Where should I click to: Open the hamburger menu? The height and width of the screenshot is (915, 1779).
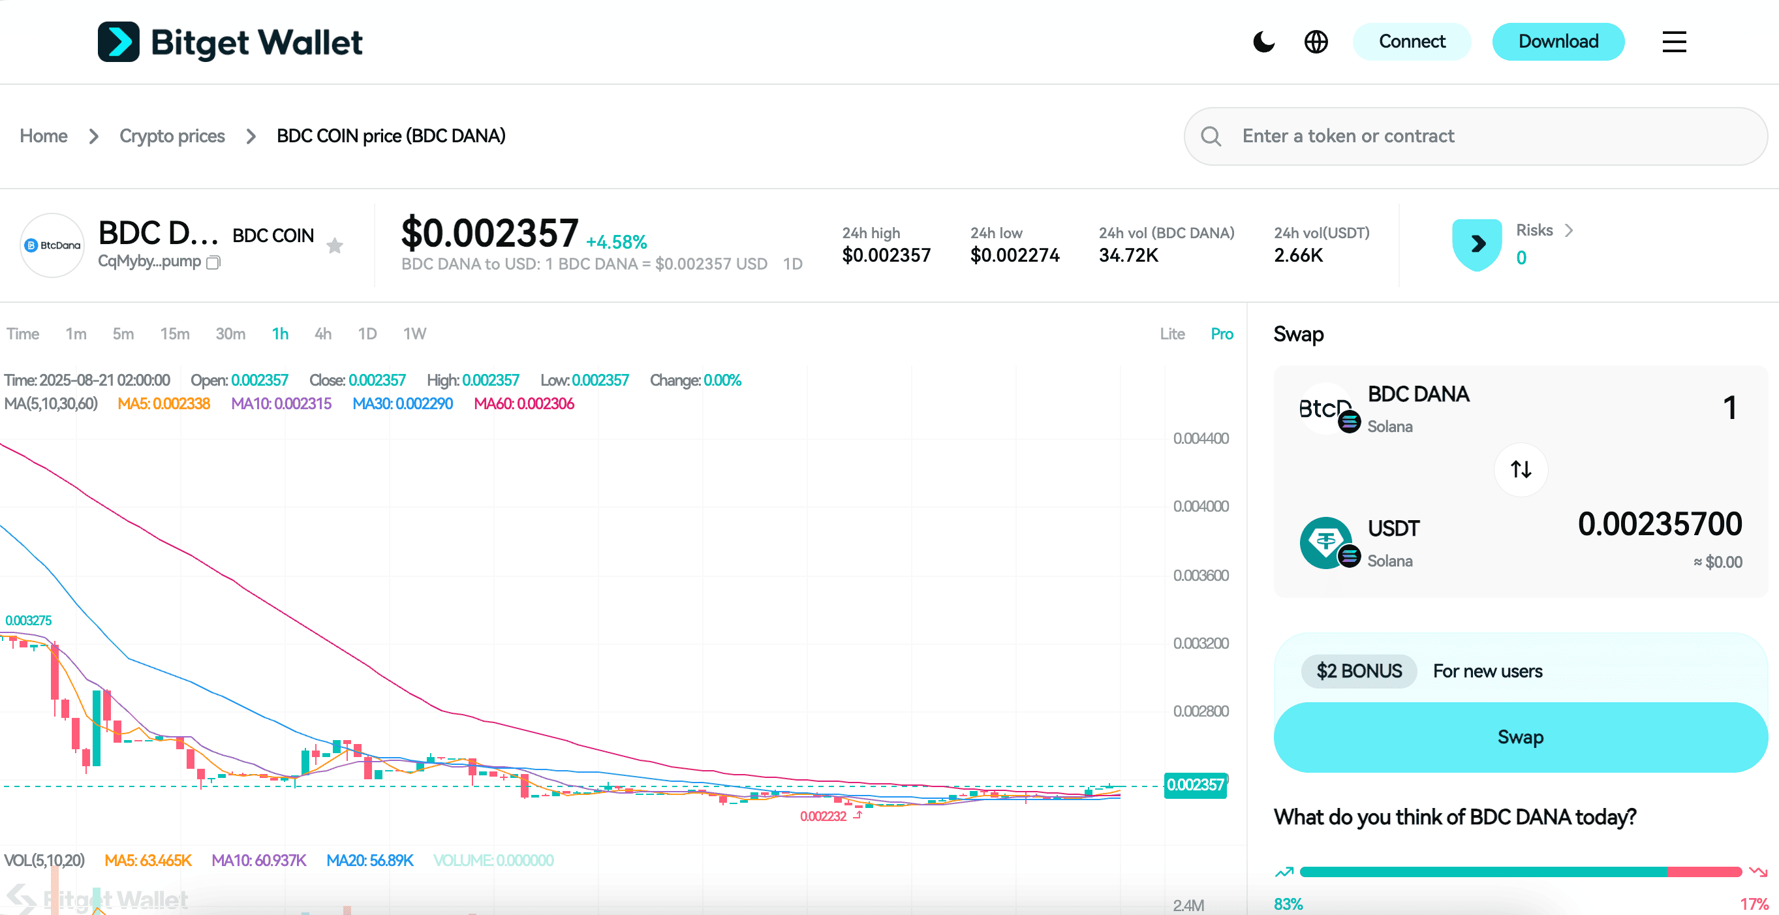[x=1674, y=41]
